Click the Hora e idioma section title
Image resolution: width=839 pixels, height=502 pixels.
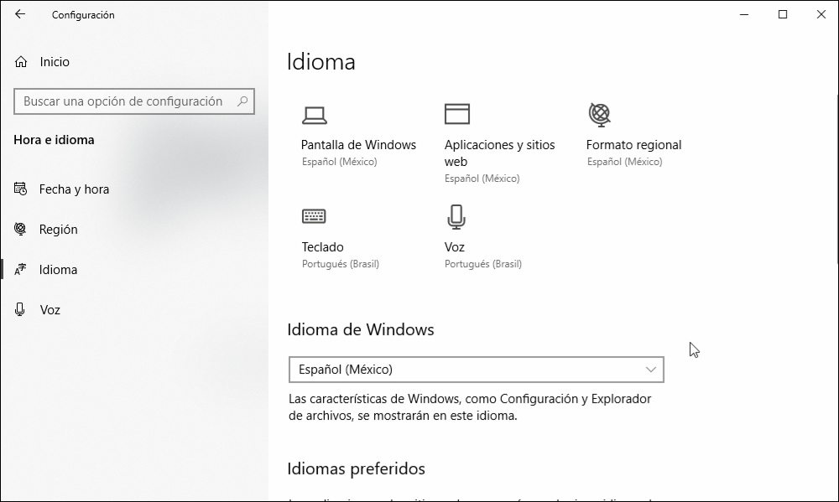[54, 140]
